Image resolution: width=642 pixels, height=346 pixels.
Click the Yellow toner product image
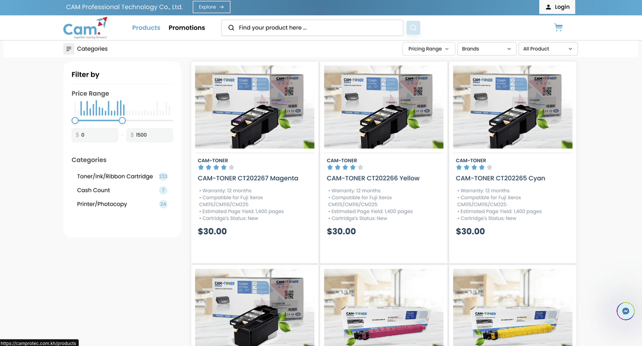pos(383,107)
